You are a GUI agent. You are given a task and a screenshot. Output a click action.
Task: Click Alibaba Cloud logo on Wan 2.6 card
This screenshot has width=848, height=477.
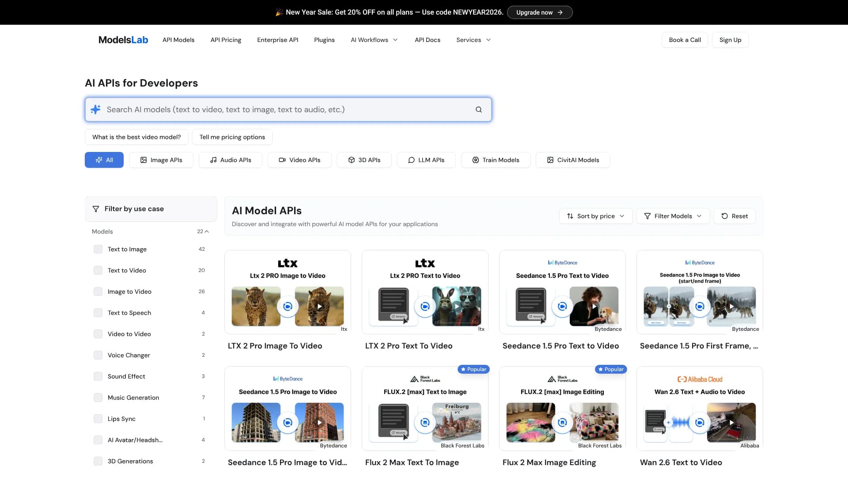700,379
